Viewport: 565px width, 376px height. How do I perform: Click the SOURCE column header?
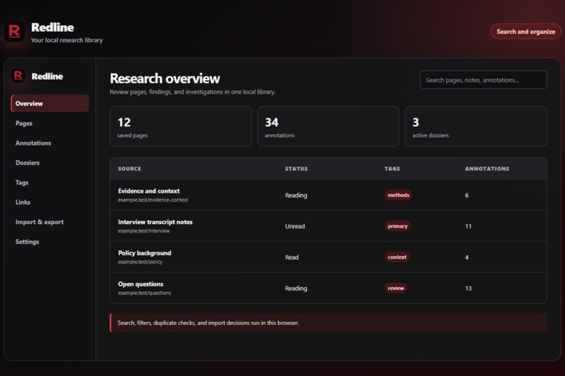130,169
